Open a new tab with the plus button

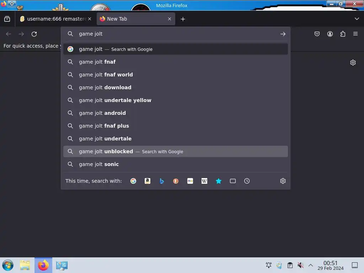point(183,19)
